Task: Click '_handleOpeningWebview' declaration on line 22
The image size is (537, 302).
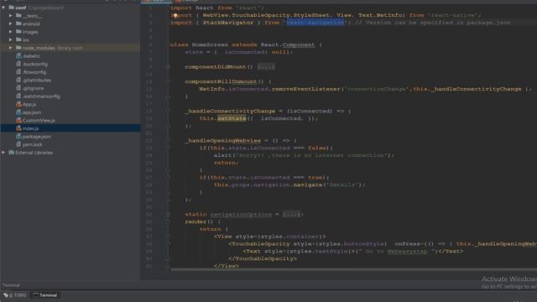Action: click(x=222, y=140)
